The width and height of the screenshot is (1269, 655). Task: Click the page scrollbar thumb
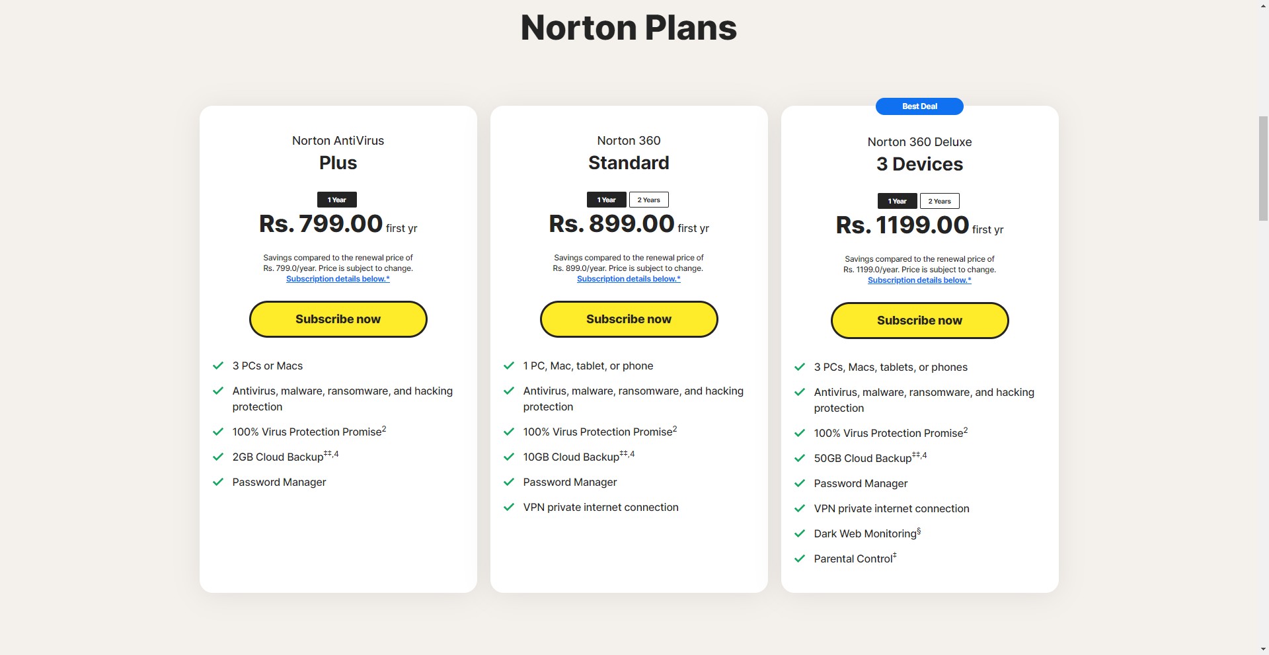click(x=1263, y=168)
